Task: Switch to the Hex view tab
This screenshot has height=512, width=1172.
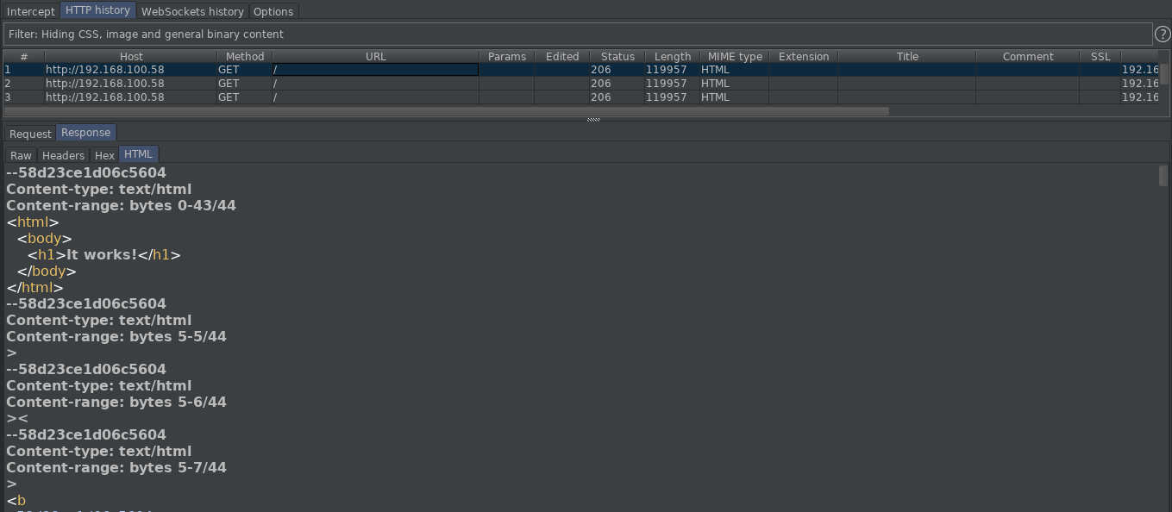Action: [104, 155]
